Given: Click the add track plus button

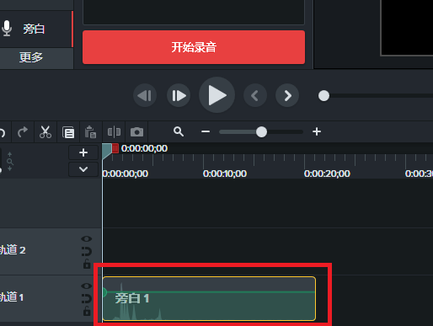Looking at the screenshot, I should point(83,152).
